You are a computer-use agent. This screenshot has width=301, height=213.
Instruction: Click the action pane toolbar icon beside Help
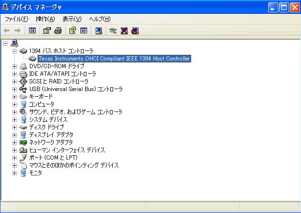click(84, 30)
